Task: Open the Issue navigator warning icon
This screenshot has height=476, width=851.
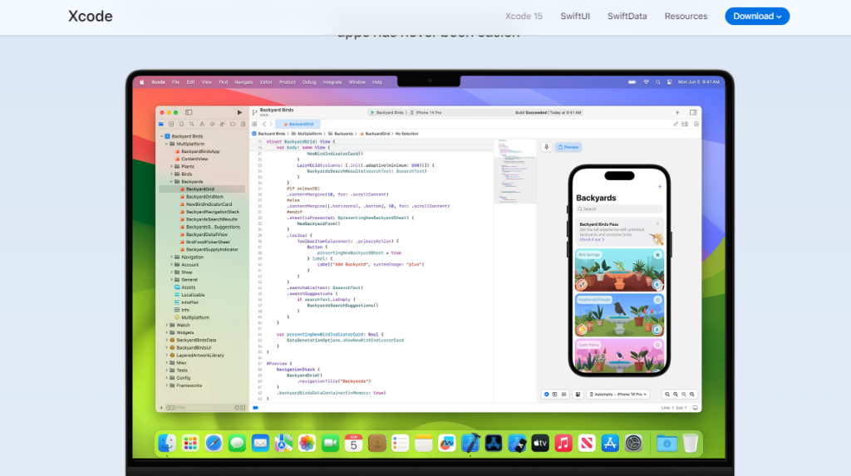Action: pos(202,125)
